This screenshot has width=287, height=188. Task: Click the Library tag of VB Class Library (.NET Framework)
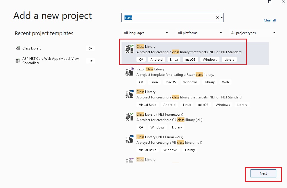click(x=190, y=150)
